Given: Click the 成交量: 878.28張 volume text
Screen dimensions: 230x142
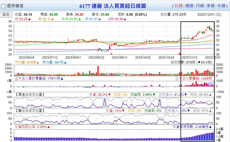Looking at the screenshot, I should pyautogui.click(x=173, y=15).
